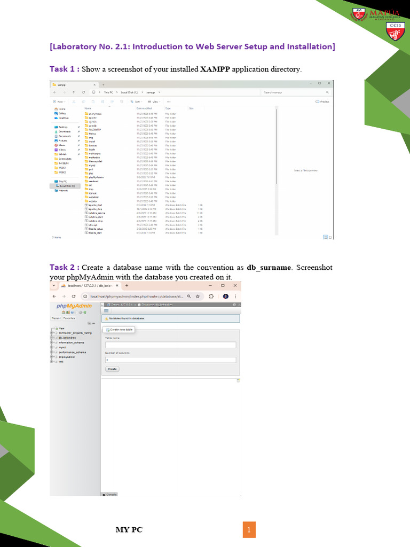Screen dimensions: 410x547
Task: Open the See more ellipsis in File Explorer
Action: (x=169, y=102)
